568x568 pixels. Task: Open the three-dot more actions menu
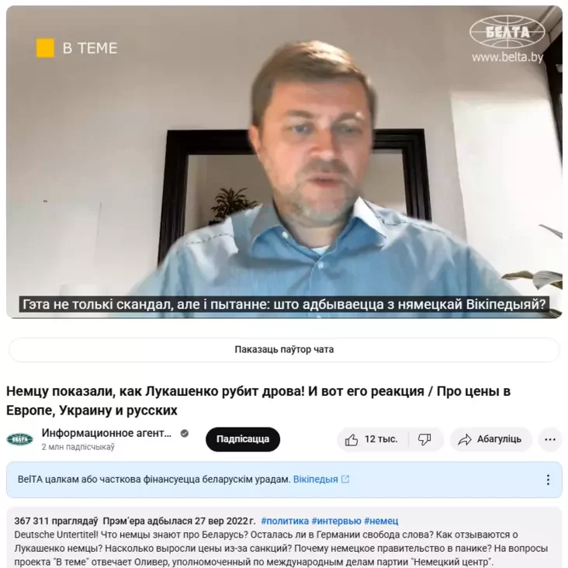pos(550,439)
